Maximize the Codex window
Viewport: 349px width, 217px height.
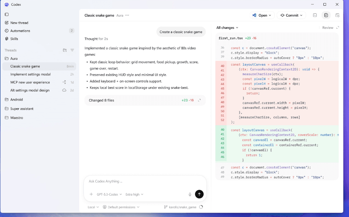pyautogui.click(x=325, y=5)
